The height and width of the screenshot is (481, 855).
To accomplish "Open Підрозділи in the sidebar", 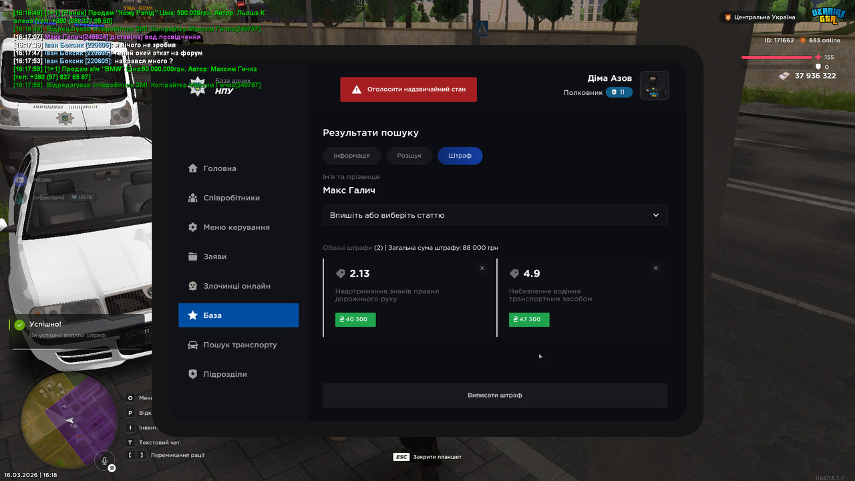I will click(238, 374).
